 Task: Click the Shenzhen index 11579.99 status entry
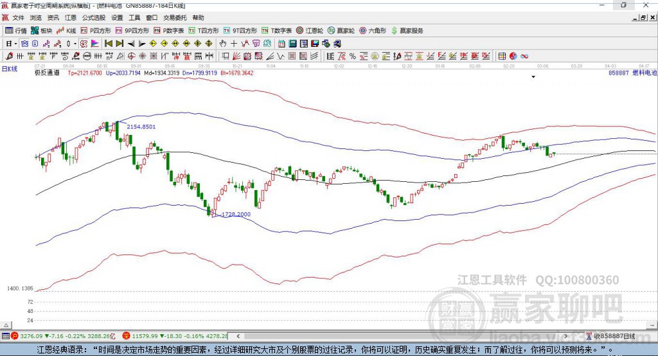175,336
